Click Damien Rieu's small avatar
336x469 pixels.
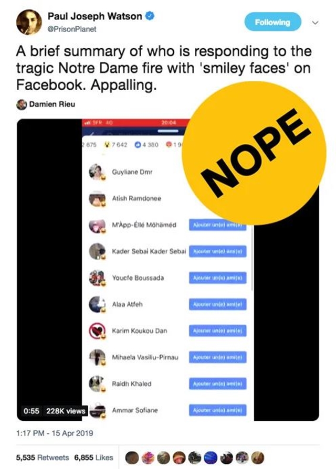[x=21, y=104]
